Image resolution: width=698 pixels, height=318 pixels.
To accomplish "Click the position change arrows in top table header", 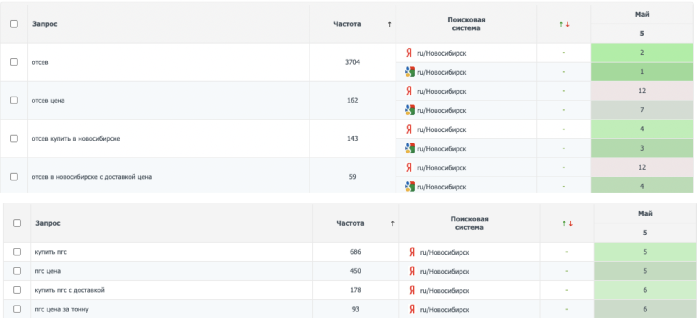I will [x=564, y=24].
